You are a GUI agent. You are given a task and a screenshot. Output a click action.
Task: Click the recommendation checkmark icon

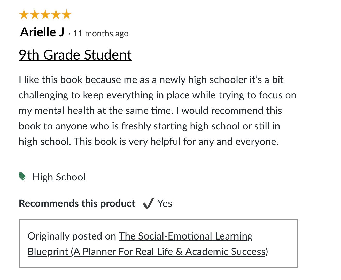[x=148, y=203]
